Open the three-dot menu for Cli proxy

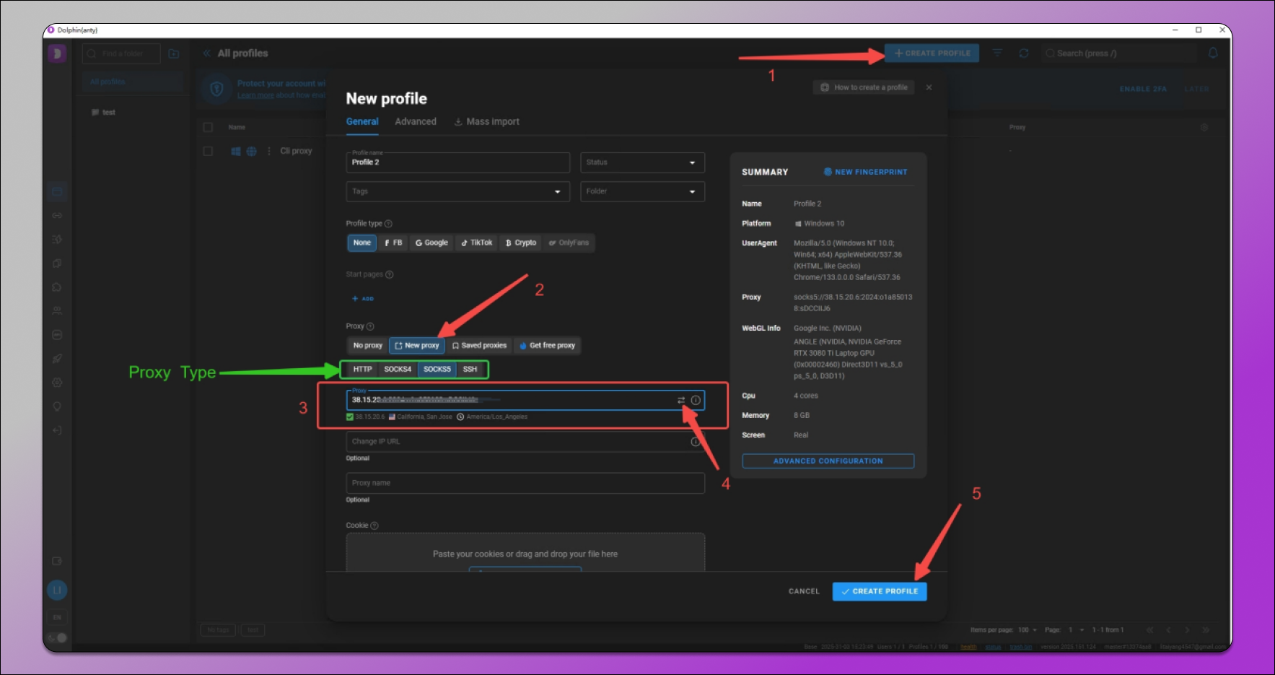coord(269,151)
